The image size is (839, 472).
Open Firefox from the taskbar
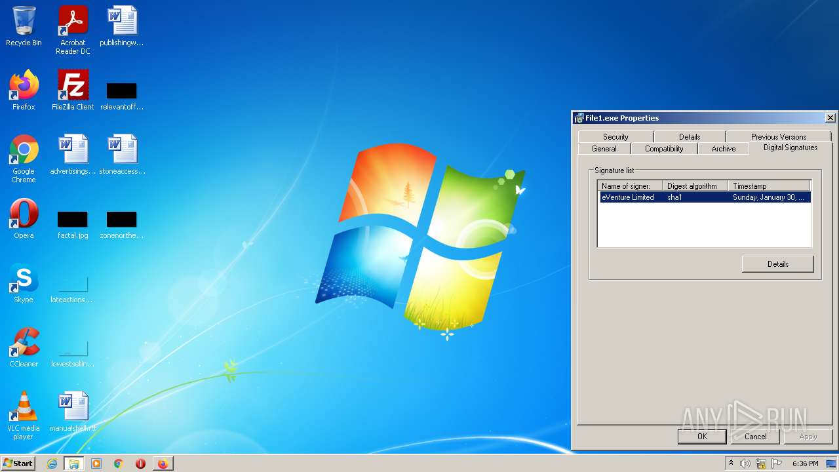163,463
